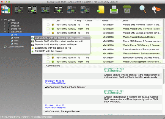The width and height of the screenshot is (165, 119).
Task: Tick the checkbox for the 19:46:50 message
Action: 48,29
